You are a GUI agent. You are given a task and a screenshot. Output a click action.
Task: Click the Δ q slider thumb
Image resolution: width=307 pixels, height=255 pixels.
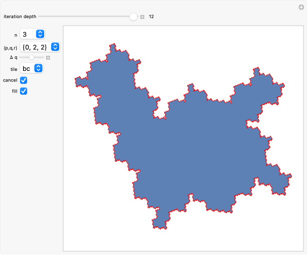click(x=32, y=58)
